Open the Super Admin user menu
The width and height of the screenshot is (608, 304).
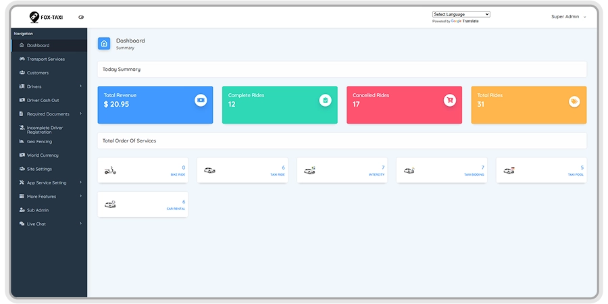click(568, 17)
